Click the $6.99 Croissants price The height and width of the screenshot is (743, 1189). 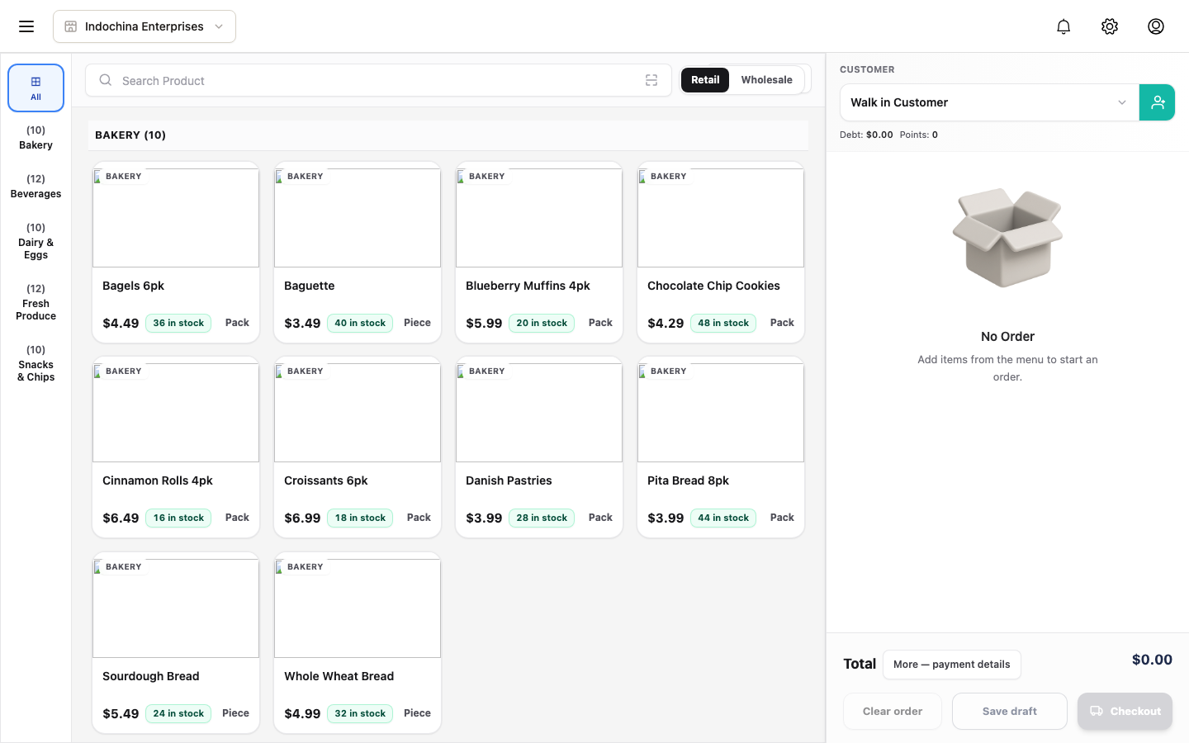pos(302,518)
